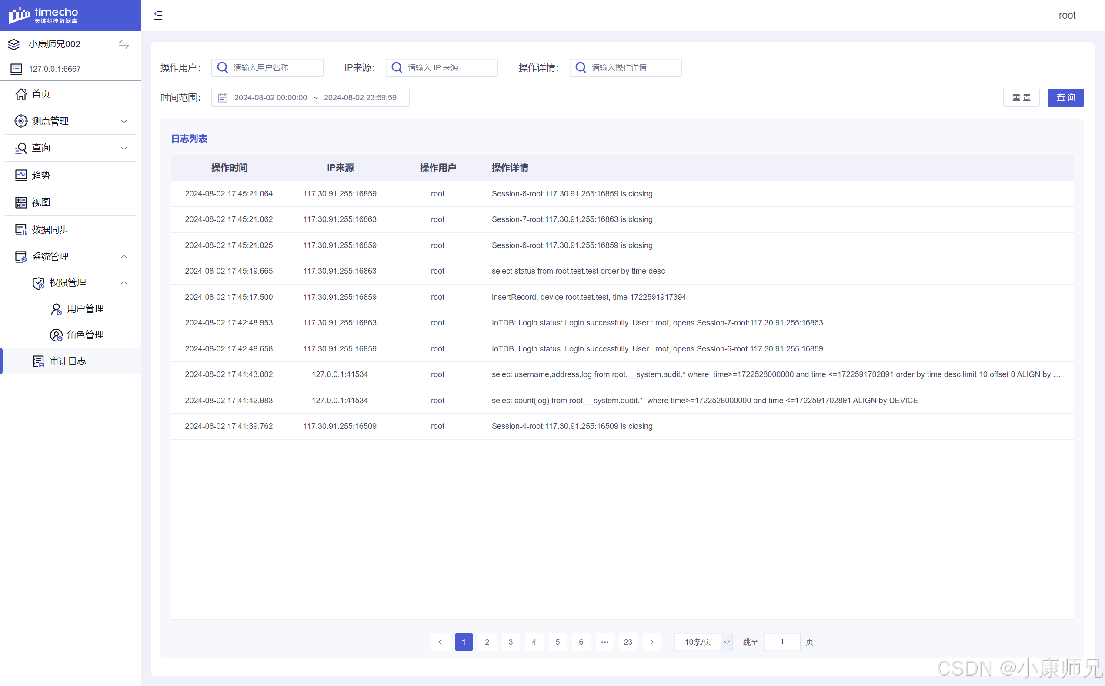This screenshot has height=686, width=1105.
Task: Click the magnifier icon for 查询 menu
Action: pos(21,148)
